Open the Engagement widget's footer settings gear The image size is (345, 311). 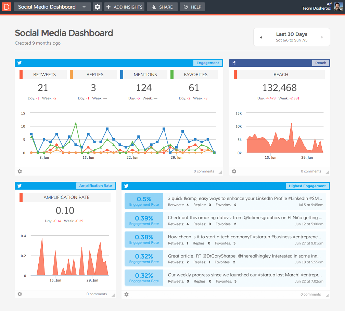click(20, 171)
